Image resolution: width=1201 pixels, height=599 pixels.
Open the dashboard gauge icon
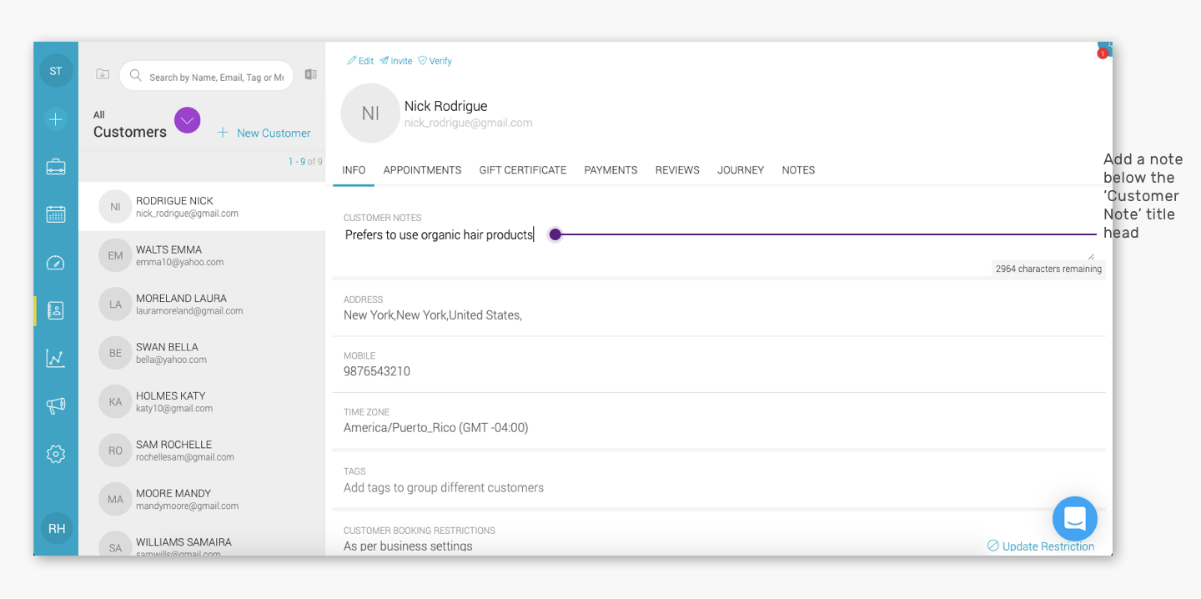[x=56, y=264]
